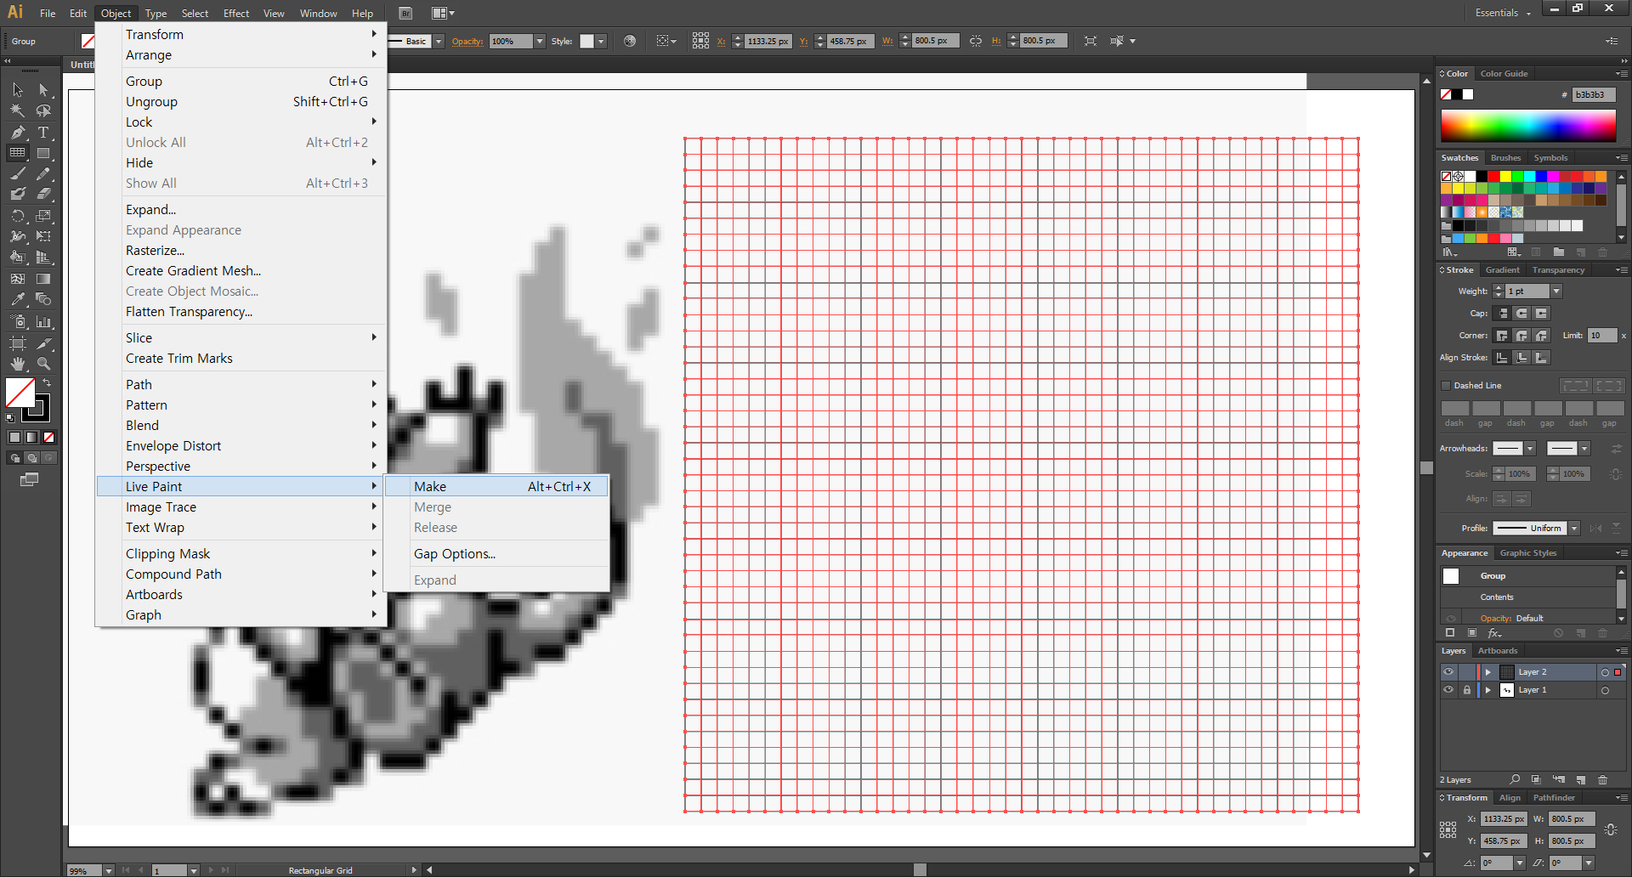Open the stroke Weight dropdown

click(x=1556, y=291)
